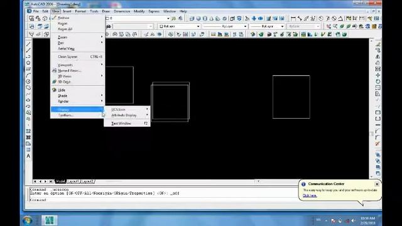Screen dimensions: 402x226
Task: Select the Rectangle draw tool
Action: [28, 69]
